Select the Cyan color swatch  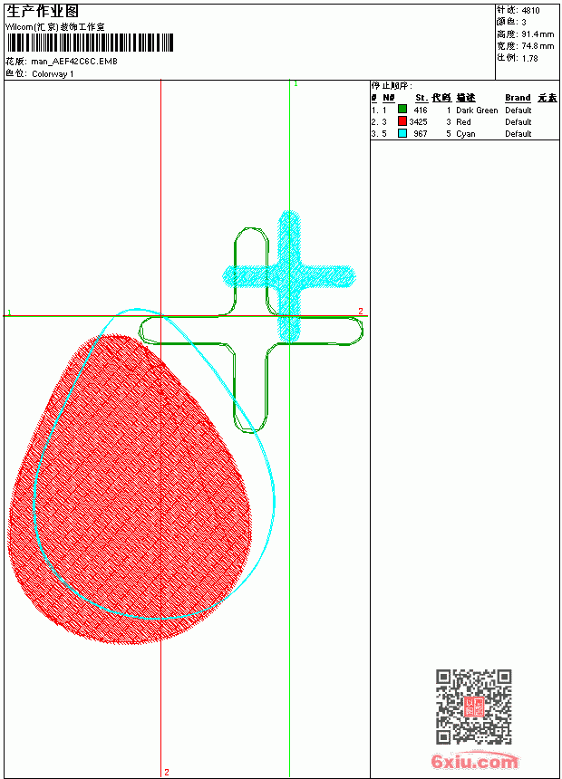point(402,133)
